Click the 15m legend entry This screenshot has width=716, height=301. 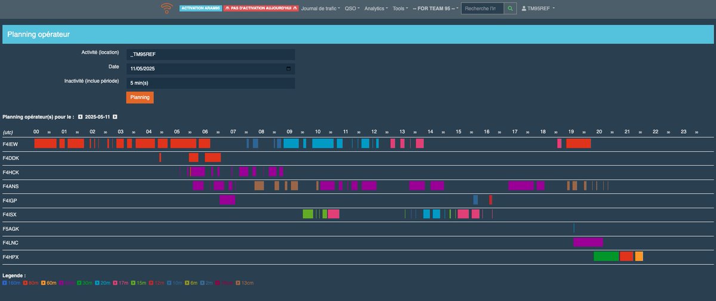[x=138, y=283]
